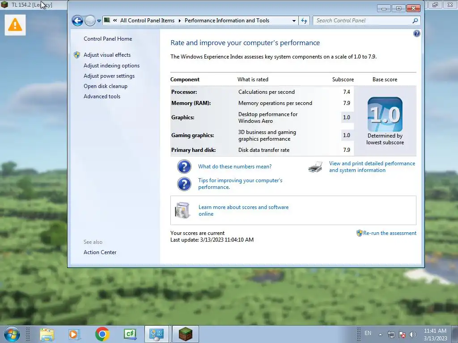Click the TL launcher window title icon

tap(4, 4)
